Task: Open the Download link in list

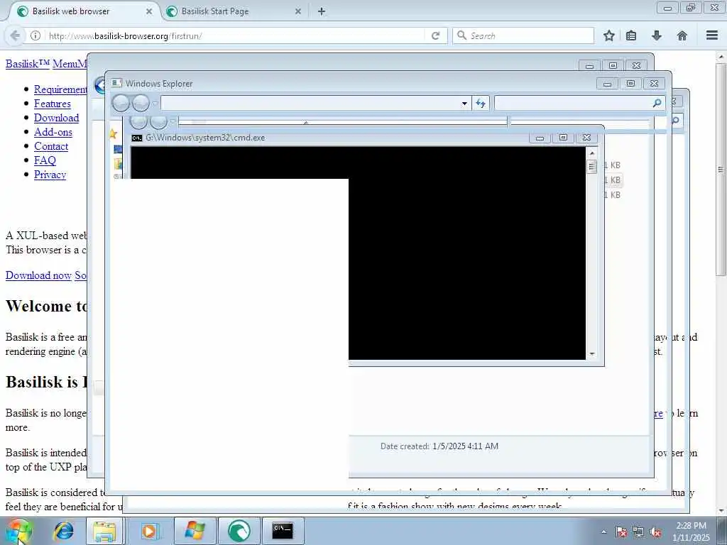Action: click(57, 118)
